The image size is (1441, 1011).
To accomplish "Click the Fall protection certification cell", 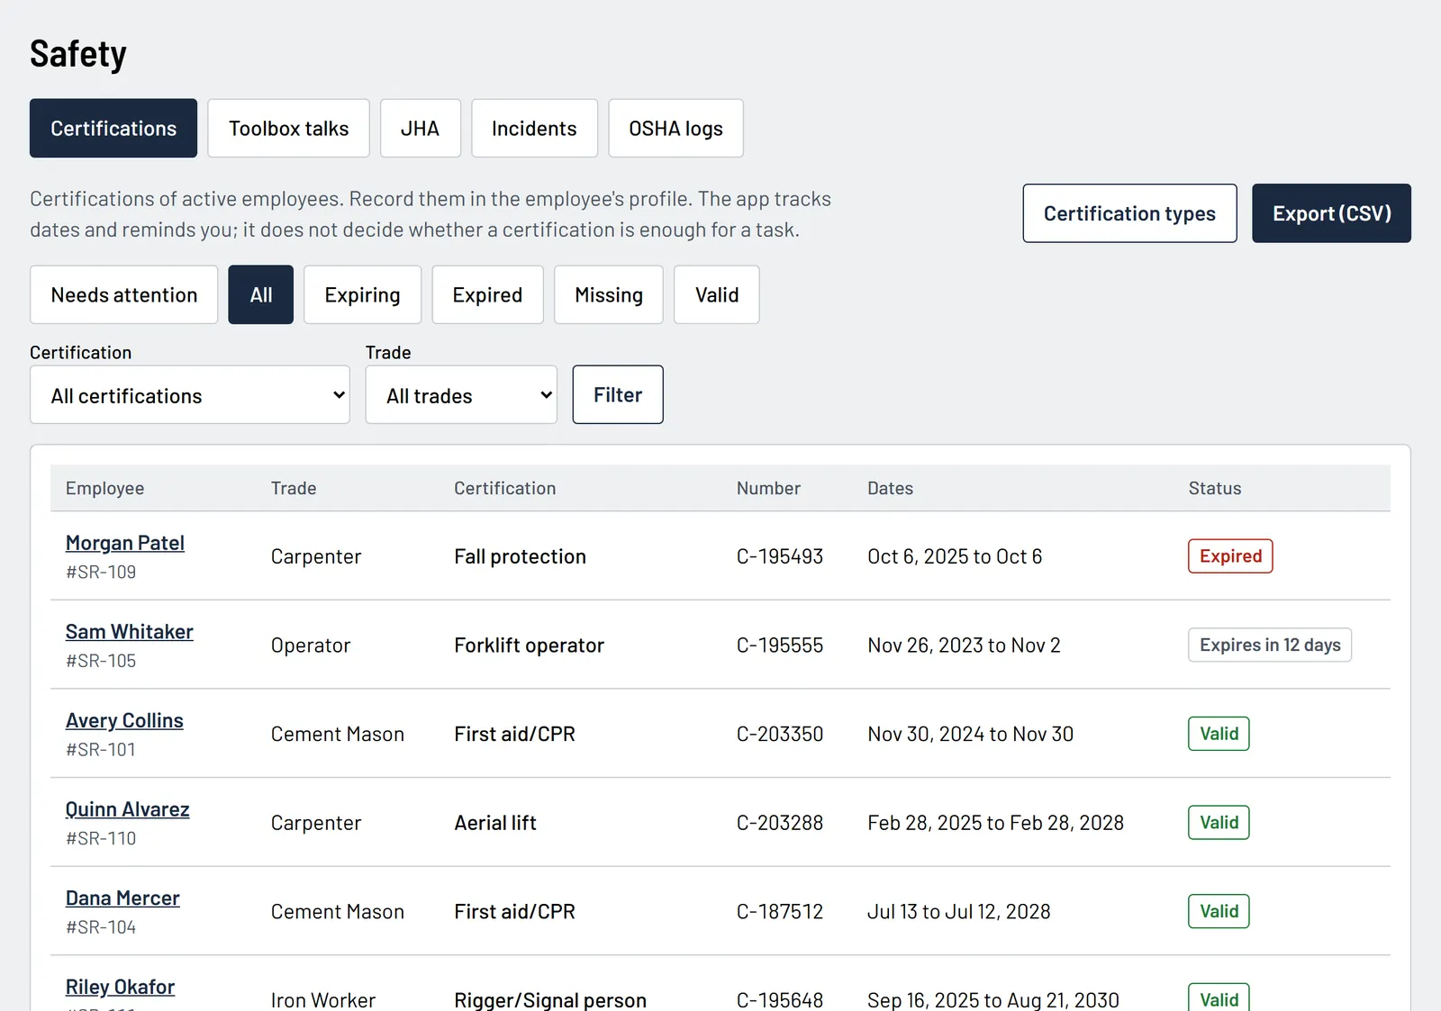I will [521, 556].
